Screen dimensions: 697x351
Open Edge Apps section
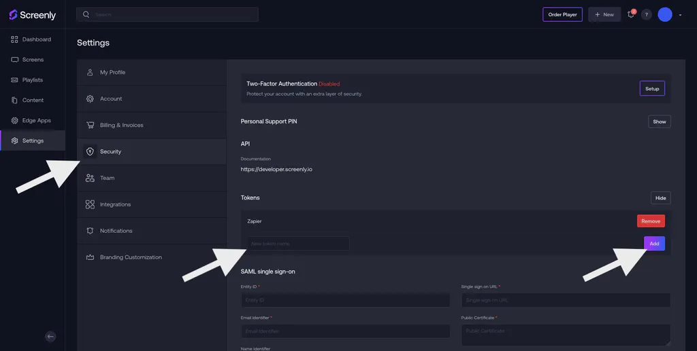(33, 121)
